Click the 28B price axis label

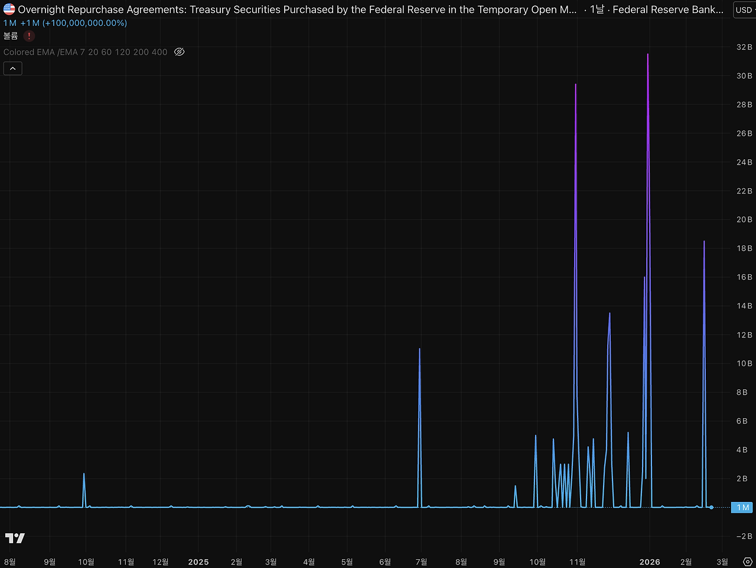point(744,104)
